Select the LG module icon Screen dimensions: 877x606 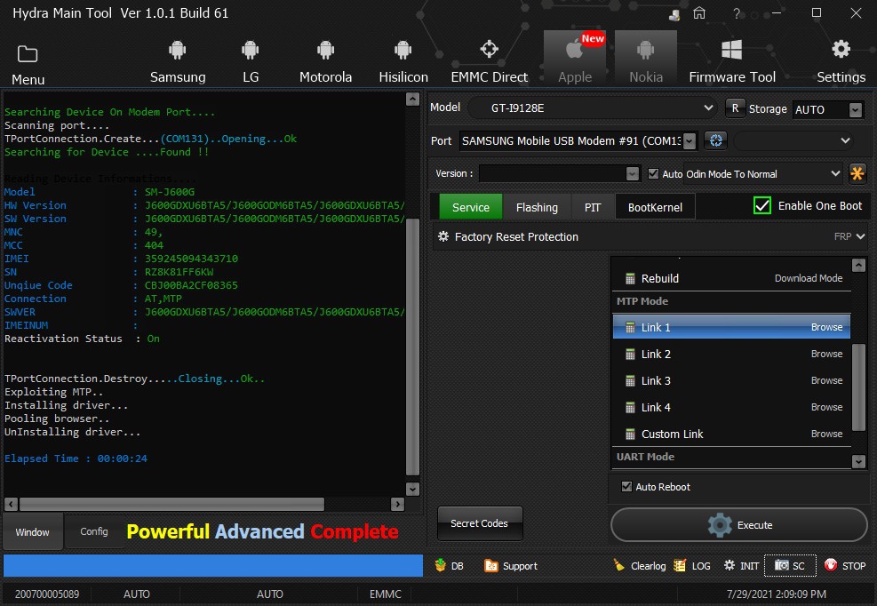(250, 51)
